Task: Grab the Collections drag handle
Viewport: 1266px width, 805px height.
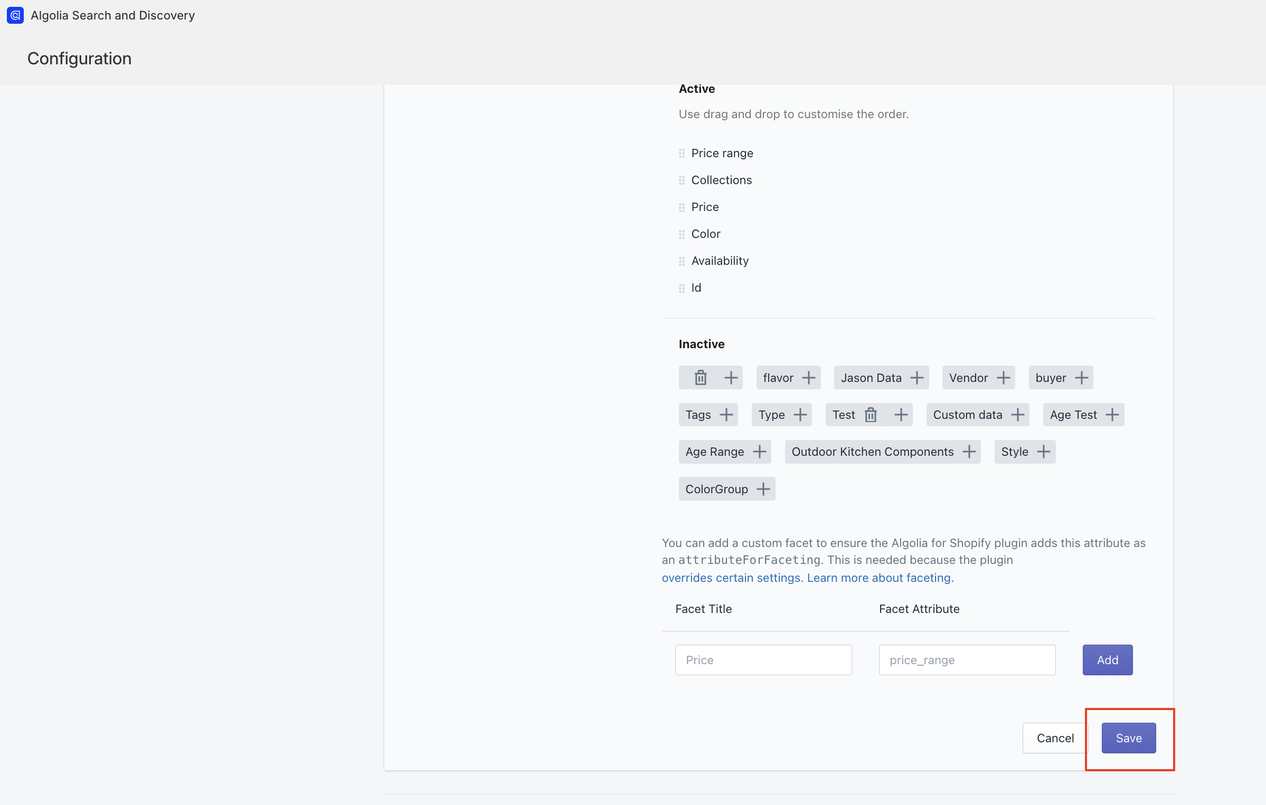Action: [x=682, y=180]
